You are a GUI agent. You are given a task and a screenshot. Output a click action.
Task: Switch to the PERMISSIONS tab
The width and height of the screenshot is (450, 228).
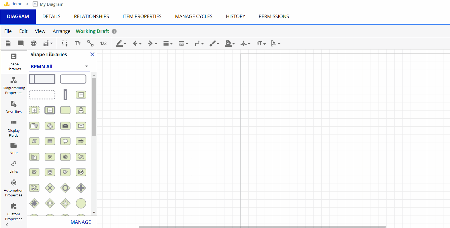pos(274,16)
